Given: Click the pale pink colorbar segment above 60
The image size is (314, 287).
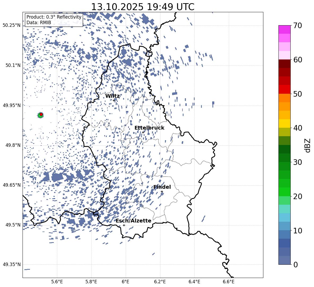Looking at the screenshot, I should click(284, 55).
